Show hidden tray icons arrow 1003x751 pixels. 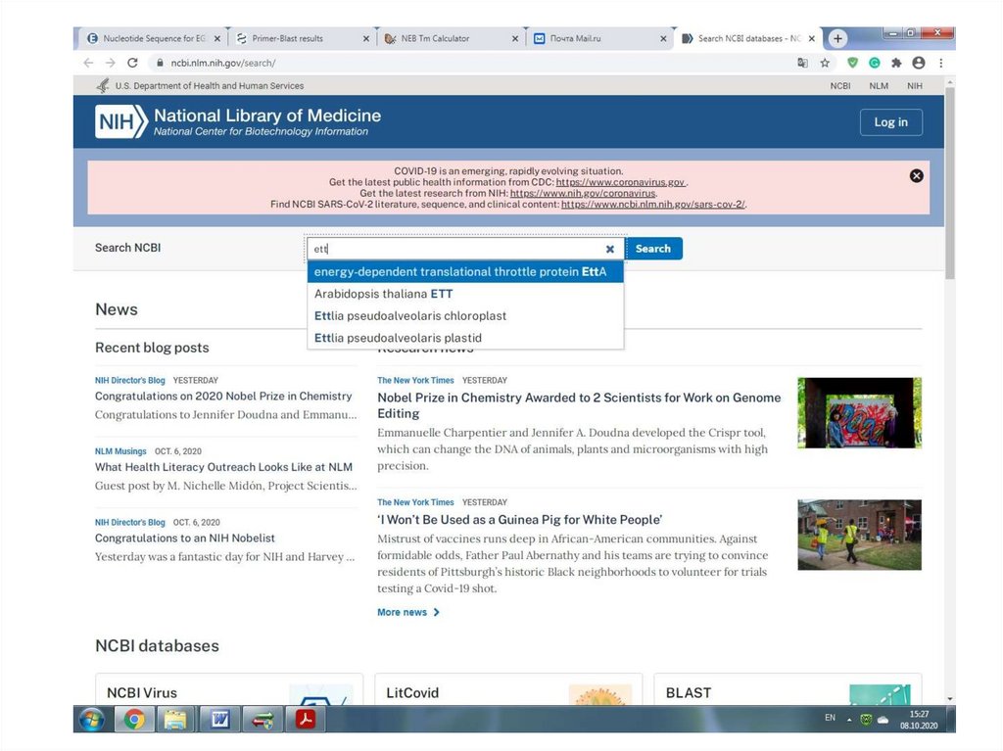tap(849, 720)
